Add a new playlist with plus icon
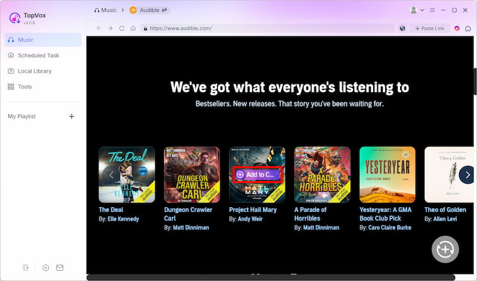Image resolution: width=477 pixels, height=281 pixels. [72, 116]
